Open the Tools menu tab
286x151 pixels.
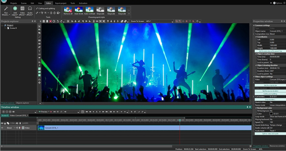click(73, 3)
